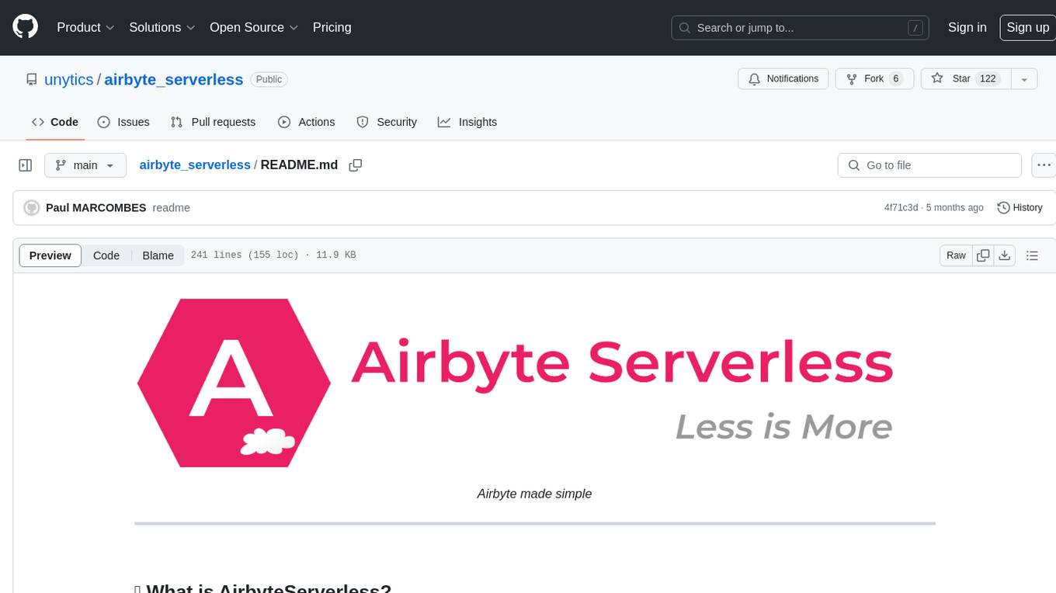Switch to the Issues tab

(x=123, y=122)
